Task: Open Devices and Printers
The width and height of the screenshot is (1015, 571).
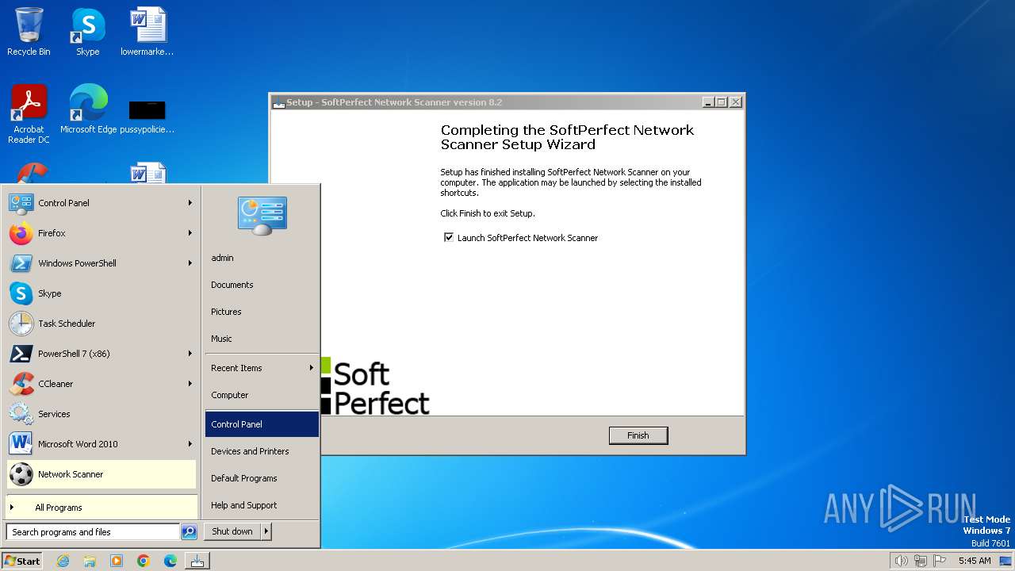Action: [262, 451]
